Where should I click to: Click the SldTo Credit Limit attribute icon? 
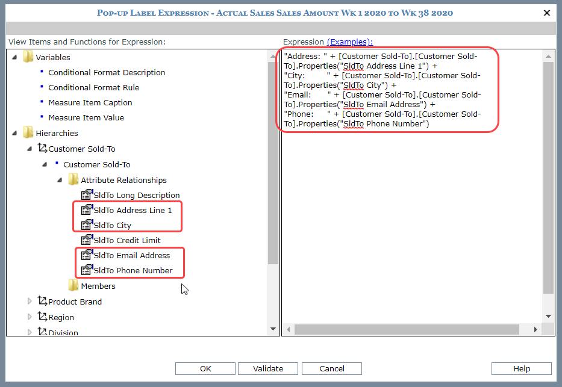[x=86, y=240]
